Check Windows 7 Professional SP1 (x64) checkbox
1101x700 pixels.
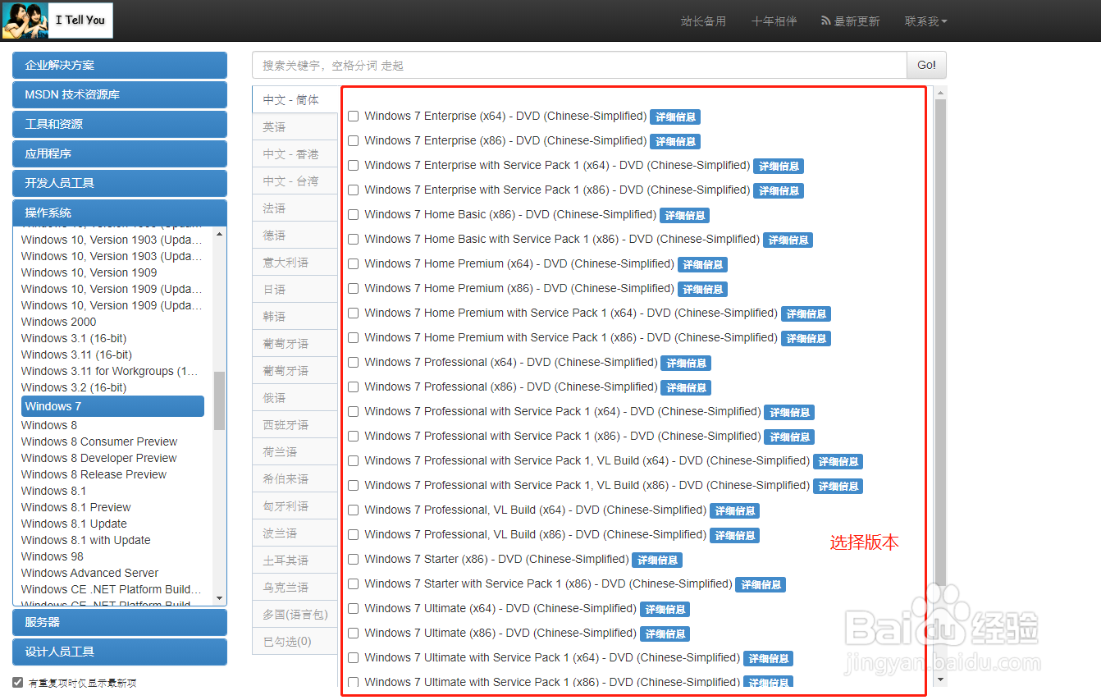[354, 412]
